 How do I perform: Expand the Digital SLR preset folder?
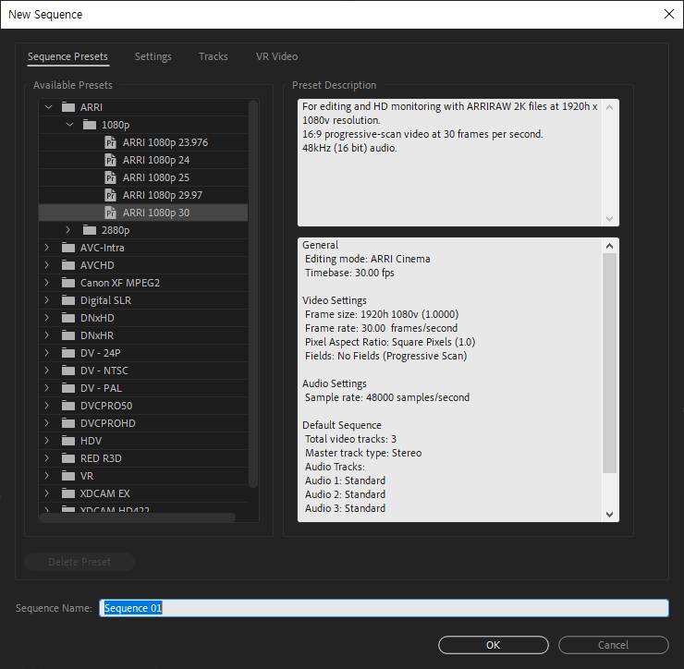[x=46, y=299]
